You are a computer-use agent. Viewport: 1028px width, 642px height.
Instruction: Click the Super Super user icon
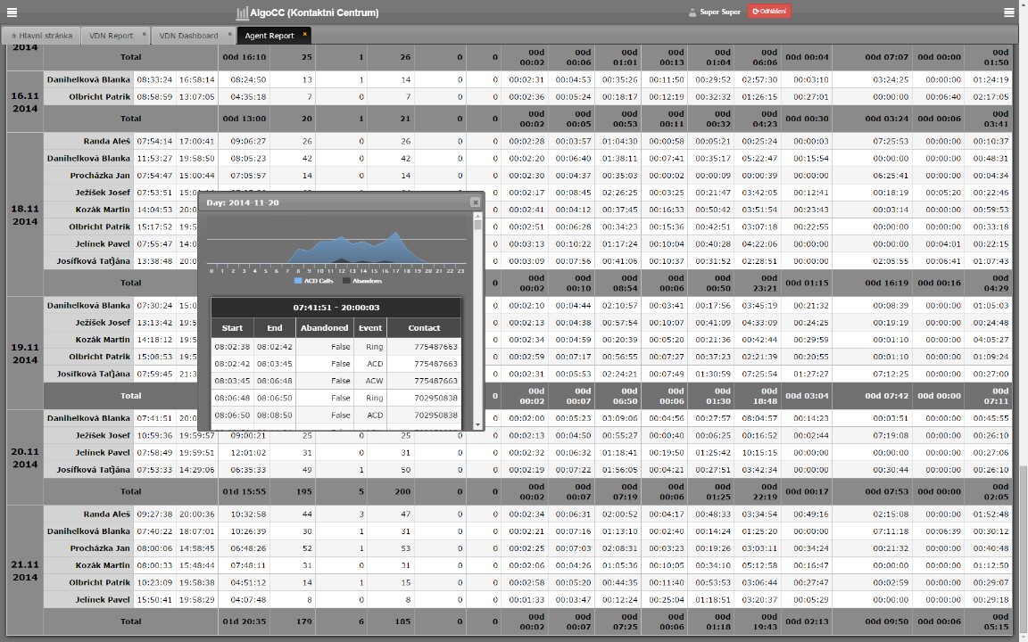tap(692, 12)
